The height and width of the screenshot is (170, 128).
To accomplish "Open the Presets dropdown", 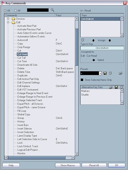I will 100,73.
